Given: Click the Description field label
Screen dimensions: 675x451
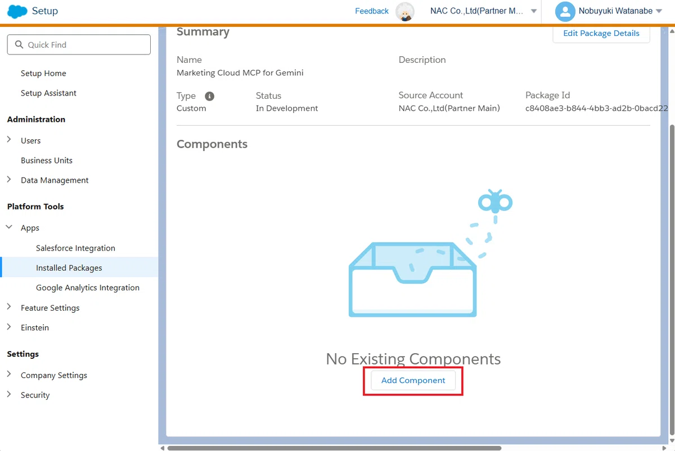Looking at the screenshot, I should 422,60.
